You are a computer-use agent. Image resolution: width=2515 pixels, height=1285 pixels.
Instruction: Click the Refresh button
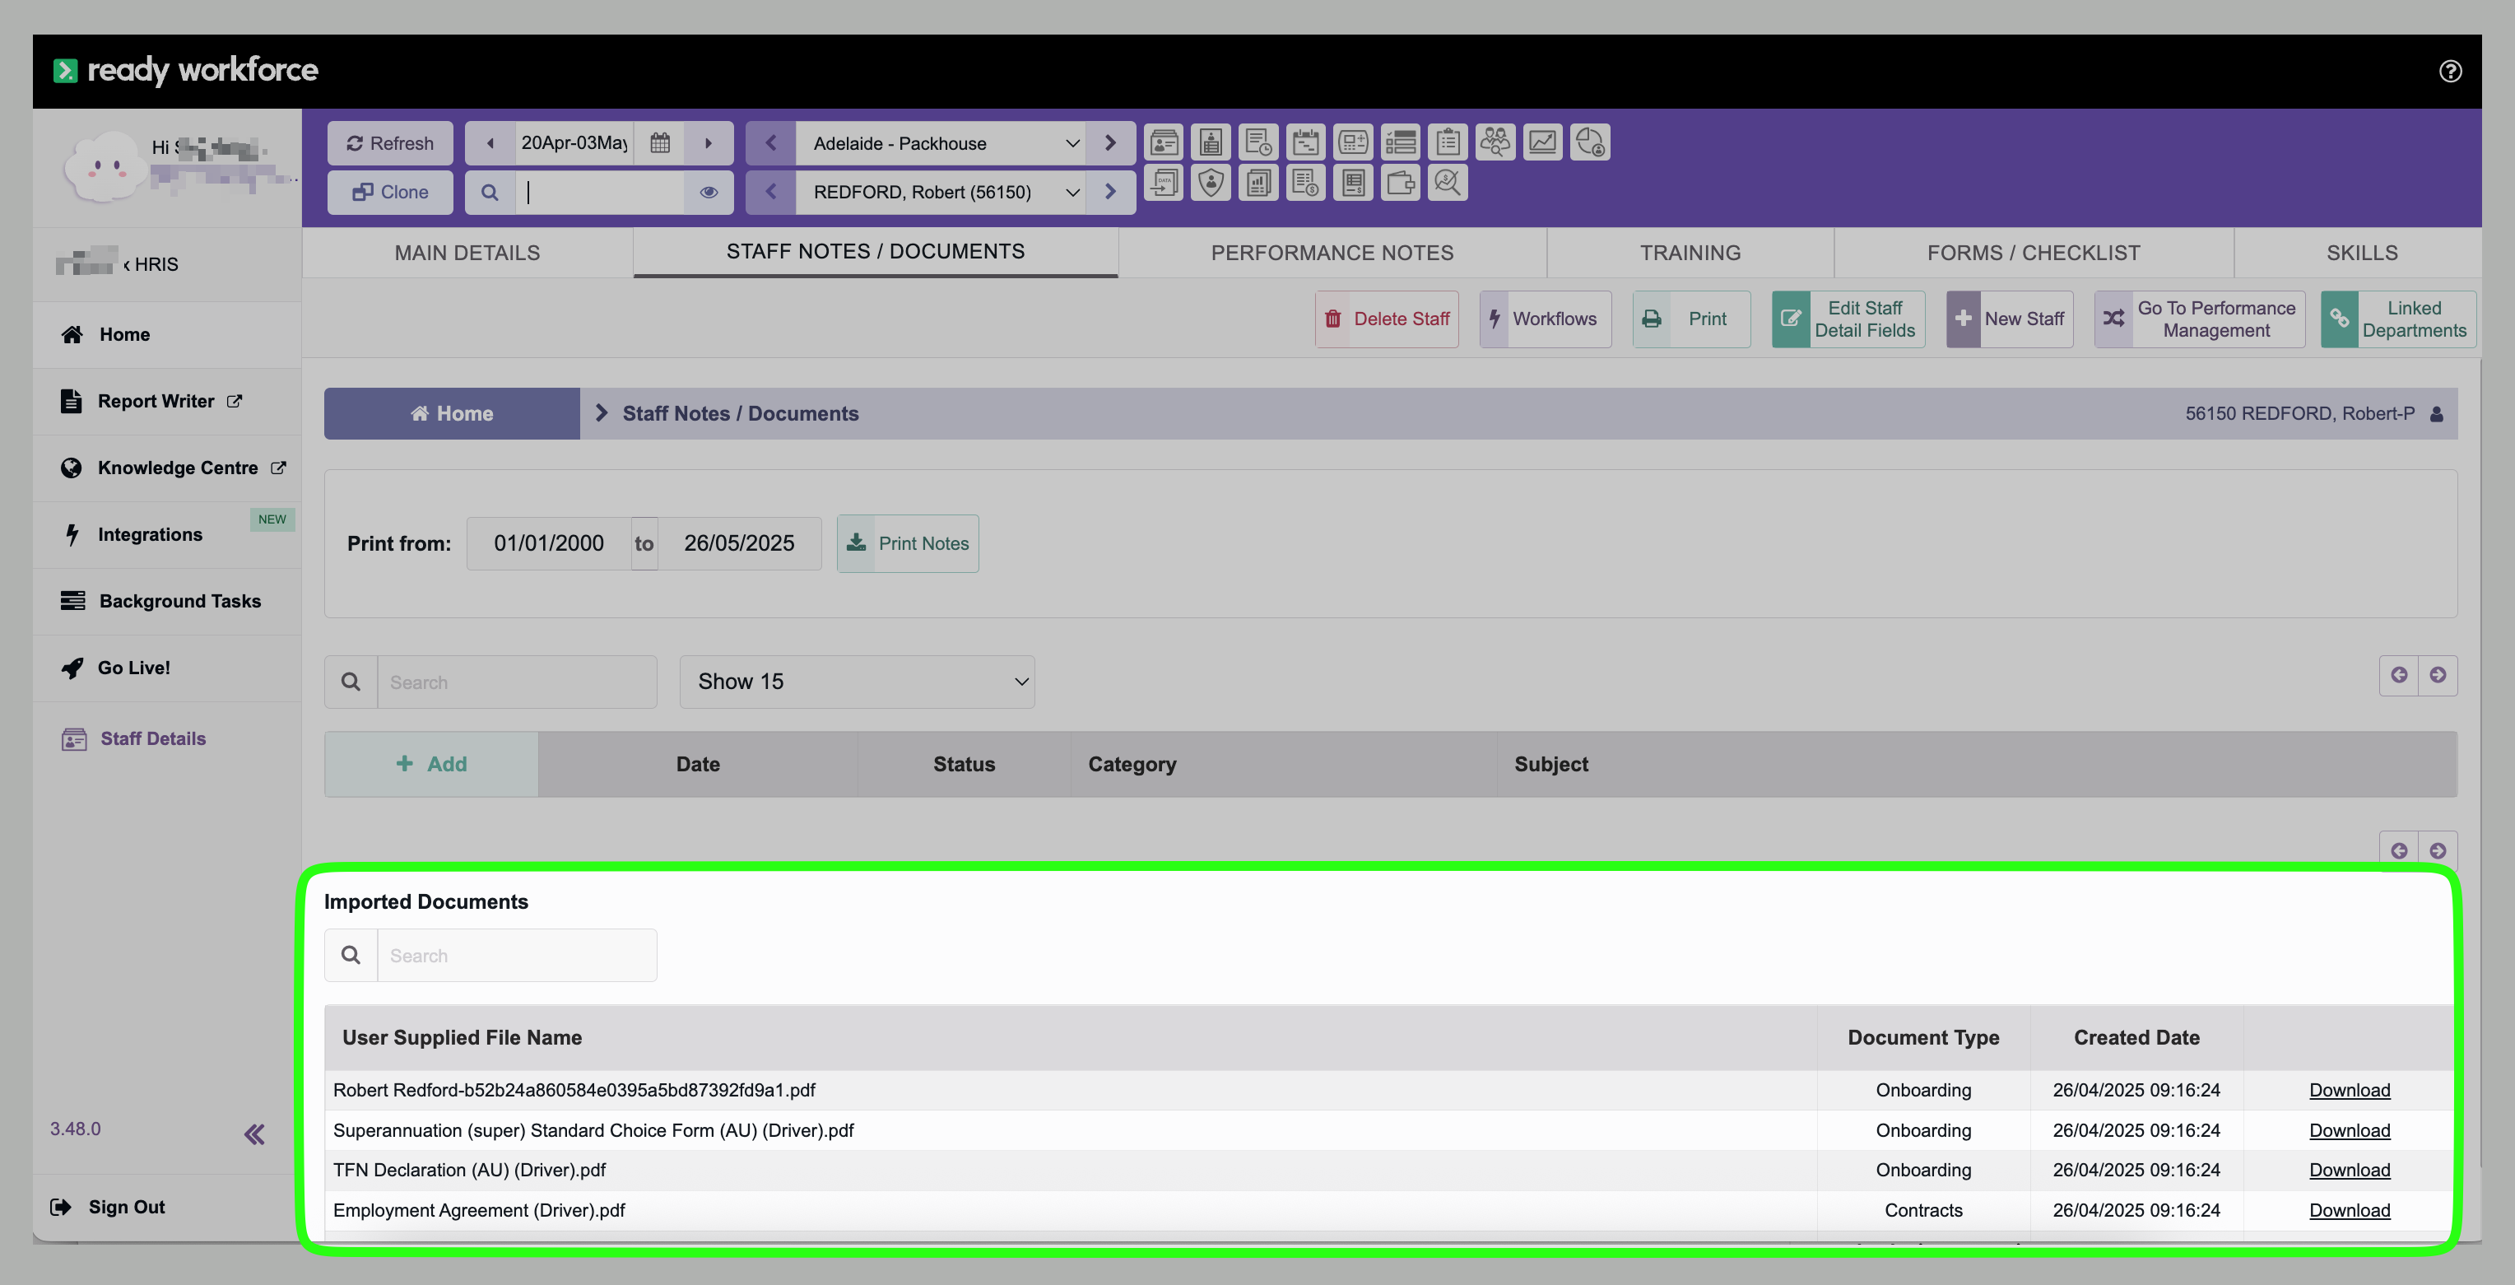click(389, 143)
